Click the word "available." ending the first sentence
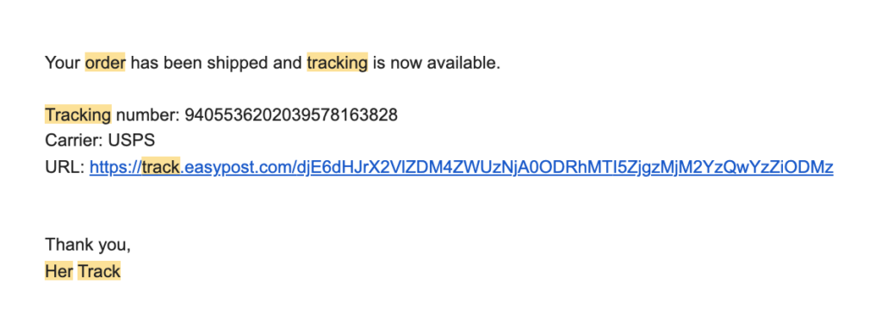Image resolution: width=882 pixels, height=316 pixels. tap(463, 62)
